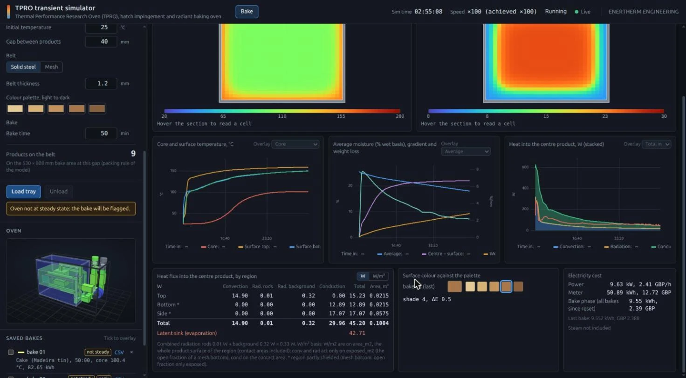Click the purple Centre – surface legend marker
This screenshot has width=686, height=378.
tap(424, 254)
